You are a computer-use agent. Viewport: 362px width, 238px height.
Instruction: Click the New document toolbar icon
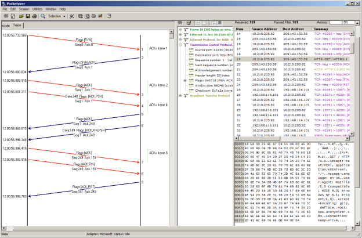point(12,16)
